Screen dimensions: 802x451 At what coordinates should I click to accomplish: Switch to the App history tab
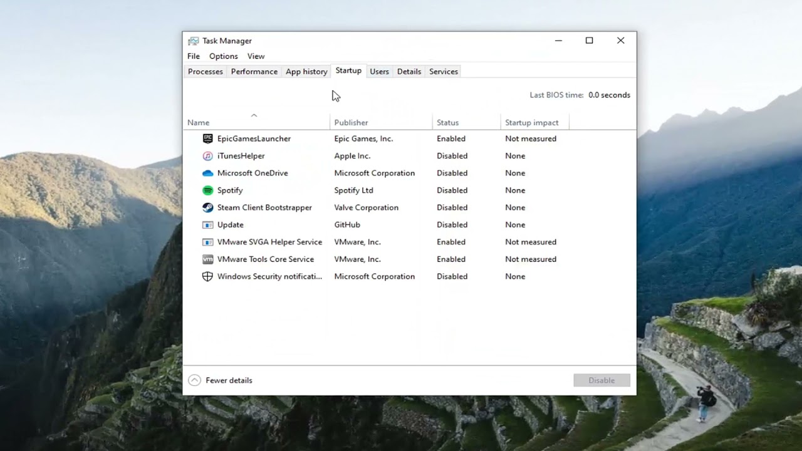[x=306, y=71]
